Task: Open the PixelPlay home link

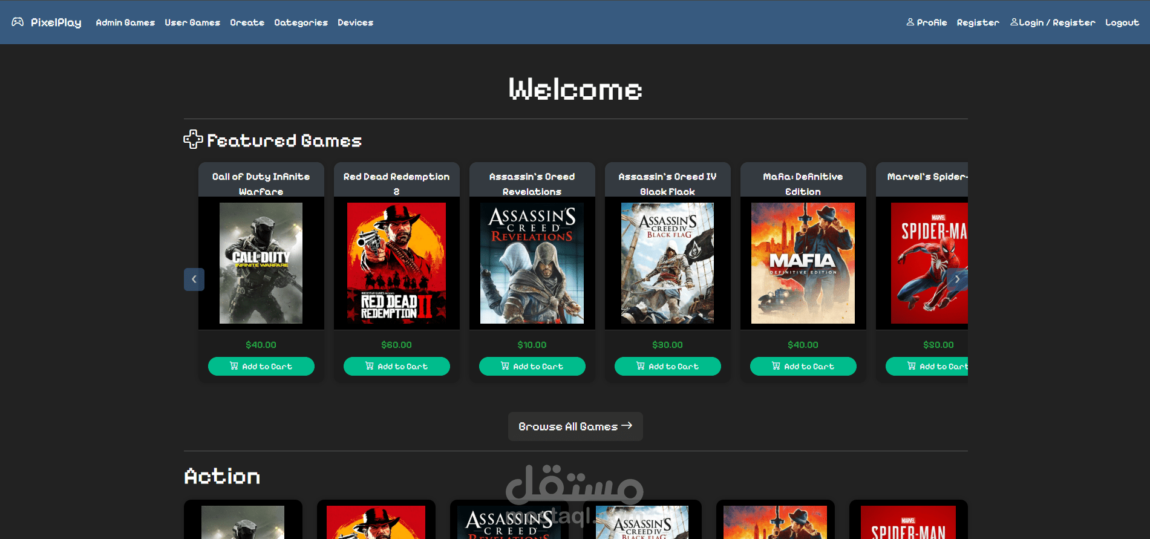Action: 56,22
